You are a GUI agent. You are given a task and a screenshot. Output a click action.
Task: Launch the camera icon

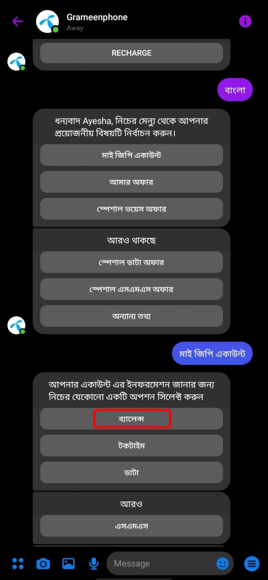[x=43, y=564]
